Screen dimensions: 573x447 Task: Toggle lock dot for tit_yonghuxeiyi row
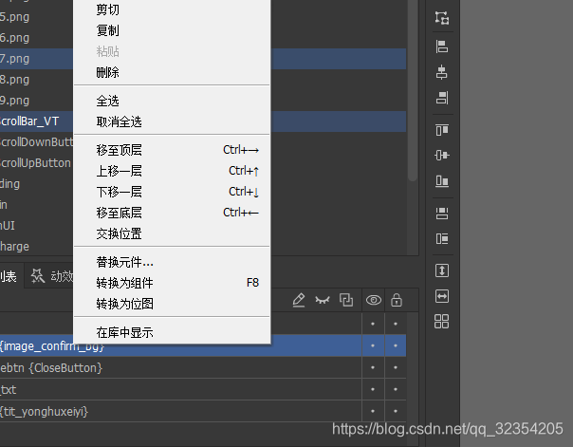click(x=396, y=411)
